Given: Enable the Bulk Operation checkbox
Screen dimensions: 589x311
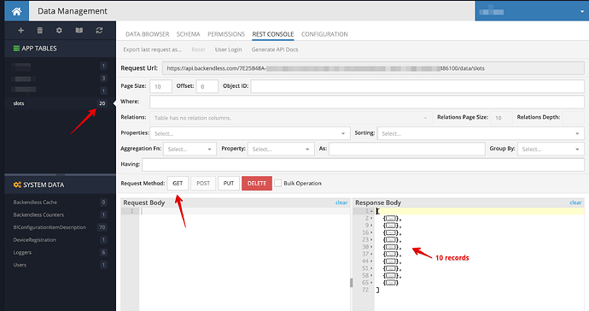Looking at the screenshot, I should (x=278, y=183).
